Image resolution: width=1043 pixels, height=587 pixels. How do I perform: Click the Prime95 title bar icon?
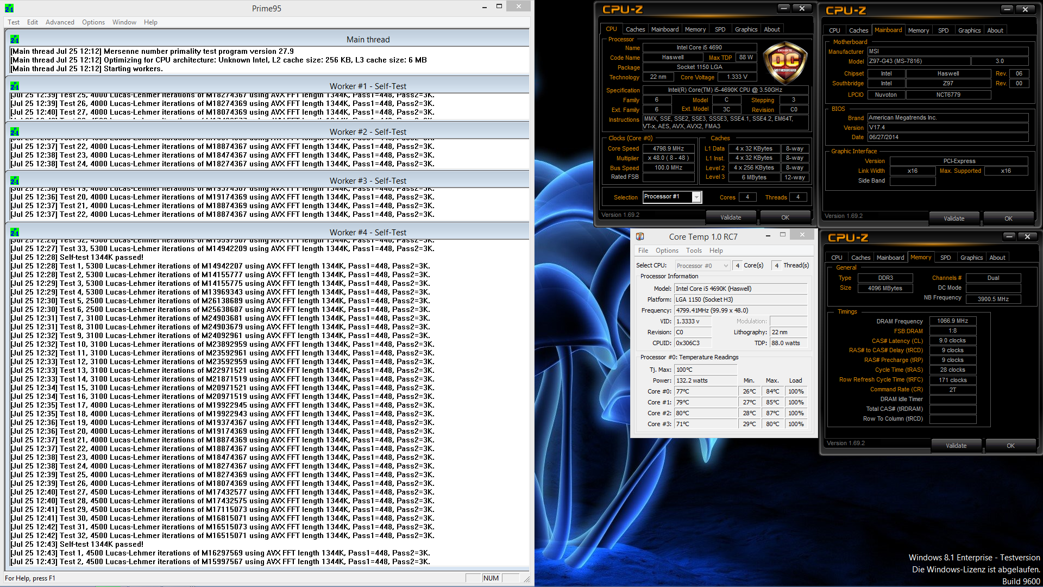(9, 8)
